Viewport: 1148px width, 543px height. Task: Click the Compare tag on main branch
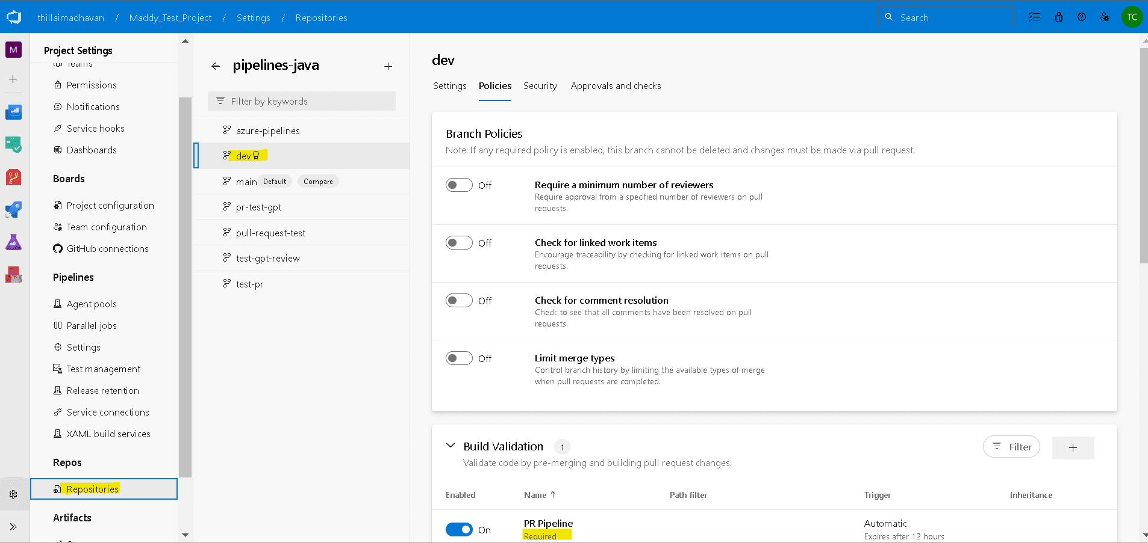click(x=318, y=181)
